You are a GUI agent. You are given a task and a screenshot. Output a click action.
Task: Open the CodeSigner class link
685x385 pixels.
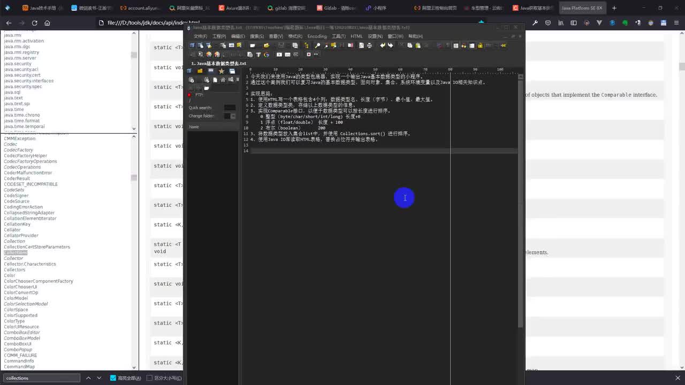pyautogui.click(x=17, y=196)
